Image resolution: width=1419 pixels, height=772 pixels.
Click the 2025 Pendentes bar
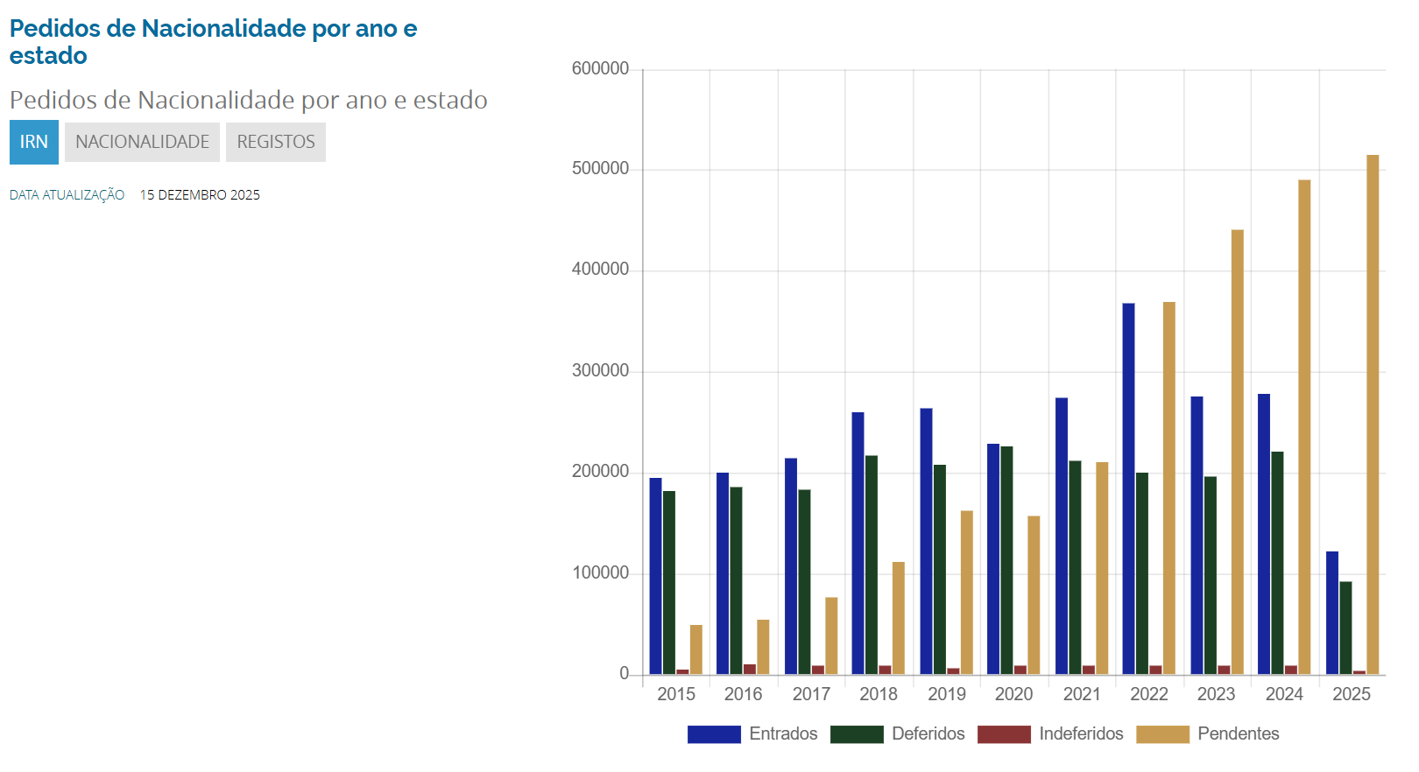1373,414
